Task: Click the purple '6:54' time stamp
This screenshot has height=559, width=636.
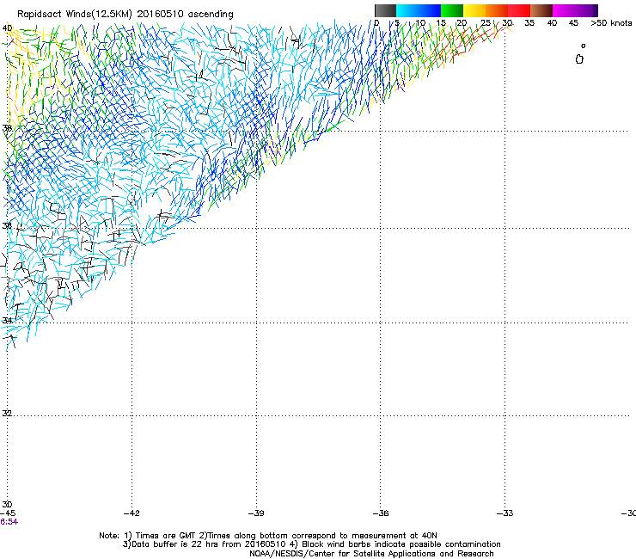Action: pyautogui.click(x=9, y=522)
